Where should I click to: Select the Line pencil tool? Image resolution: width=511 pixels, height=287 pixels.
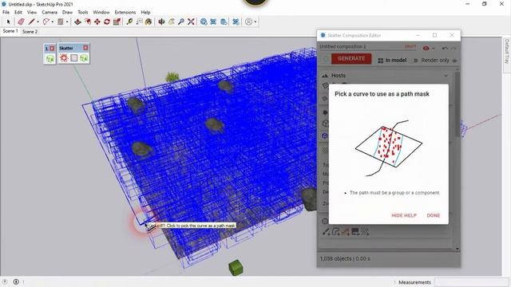[31, 22]
